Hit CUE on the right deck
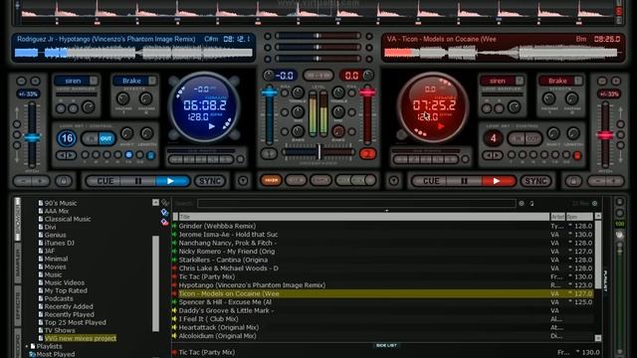The image size is (637, 358). pos(431,181)
